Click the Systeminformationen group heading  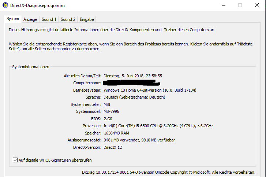[x=30, y=67]
